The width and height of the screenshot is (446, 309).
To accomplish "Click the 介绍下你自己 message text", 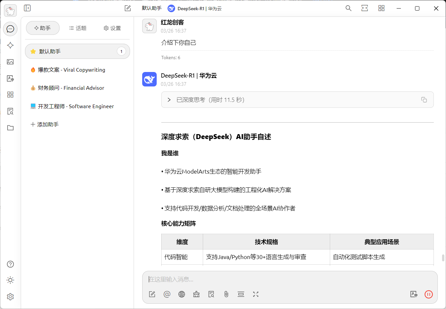I will (x=179, y=42).
